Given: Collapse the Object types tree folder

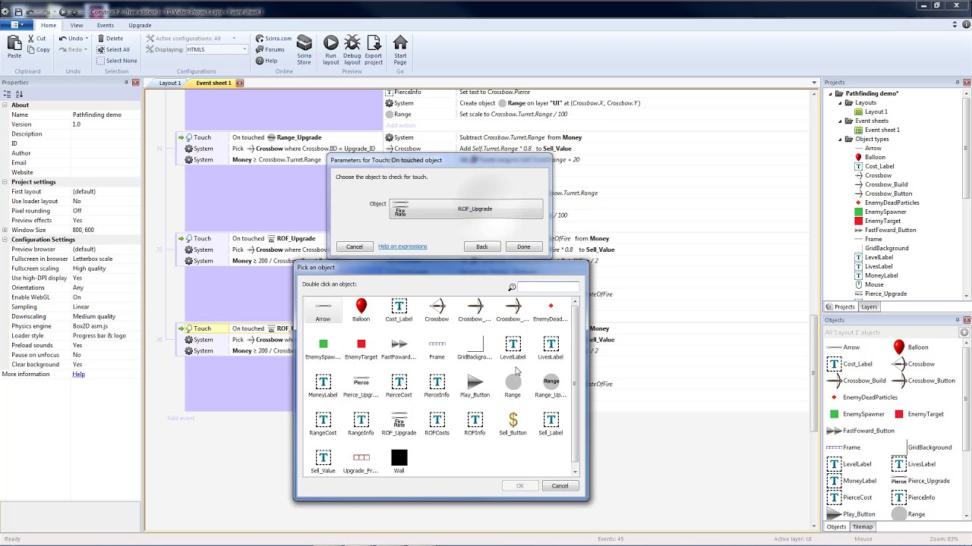Looking at the screenshot, I should pos(840,139).
